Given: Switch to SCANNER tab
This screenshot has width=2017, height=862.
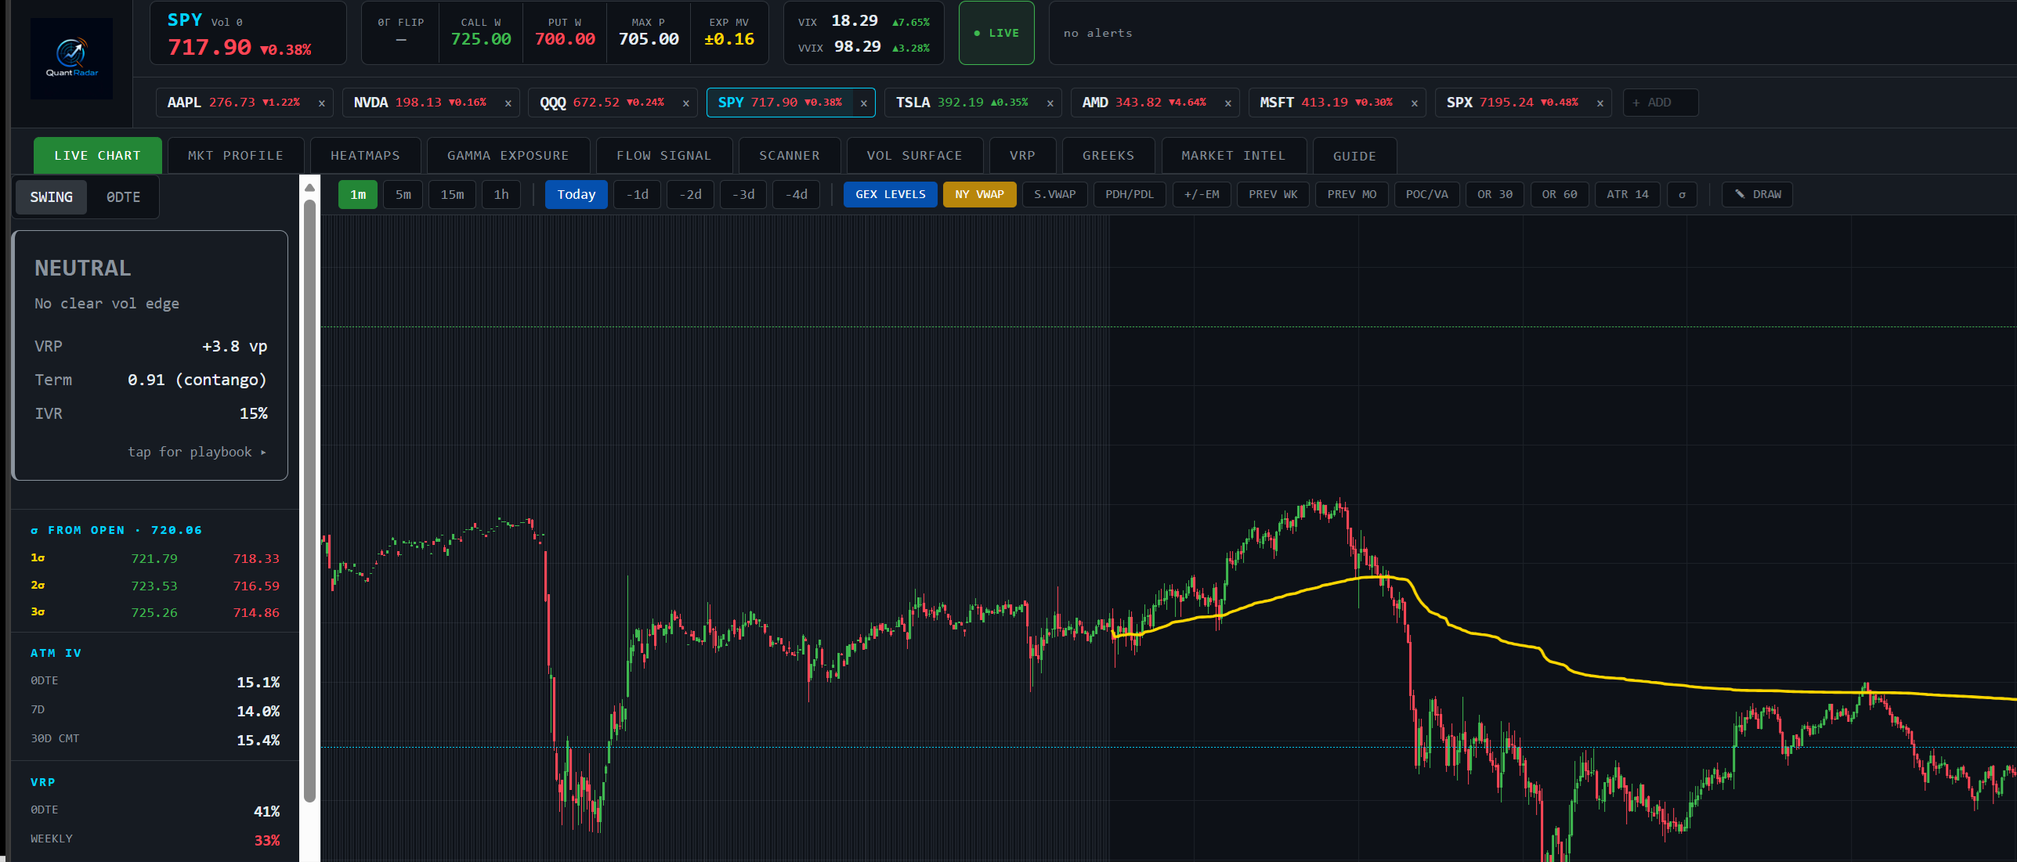Looking at the screenshot, I should pyautogui.click(x=790, y=156).
